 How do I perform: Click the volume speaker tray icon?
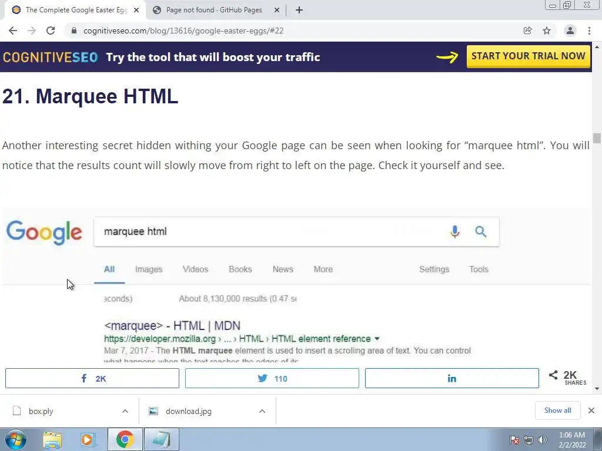tap(543, 440)
